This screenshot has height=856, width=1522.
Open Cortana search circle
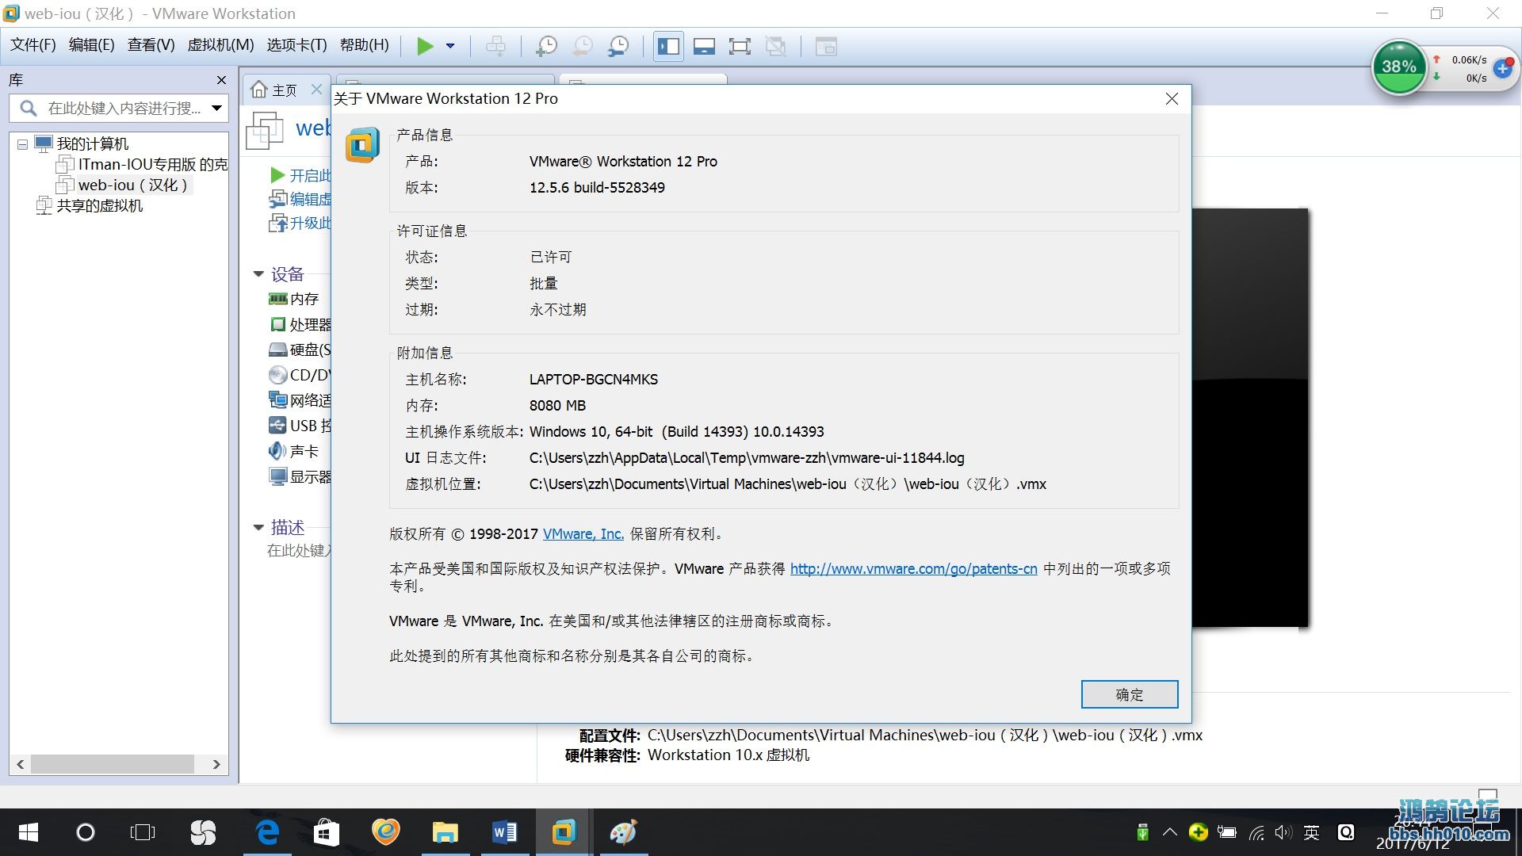(x=85, y=832)
